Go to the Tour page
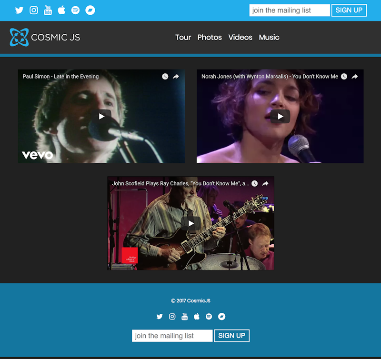 point(183,37)
